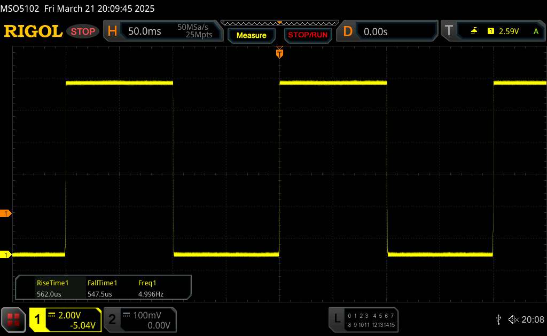Open the red function navigation grid icon

point(13,319)
